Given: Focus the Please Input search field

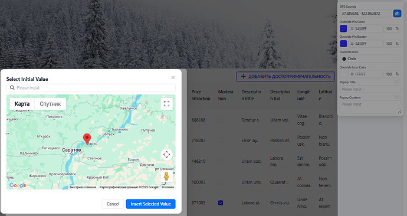Looking at the screenshot, I should (91, 88).
